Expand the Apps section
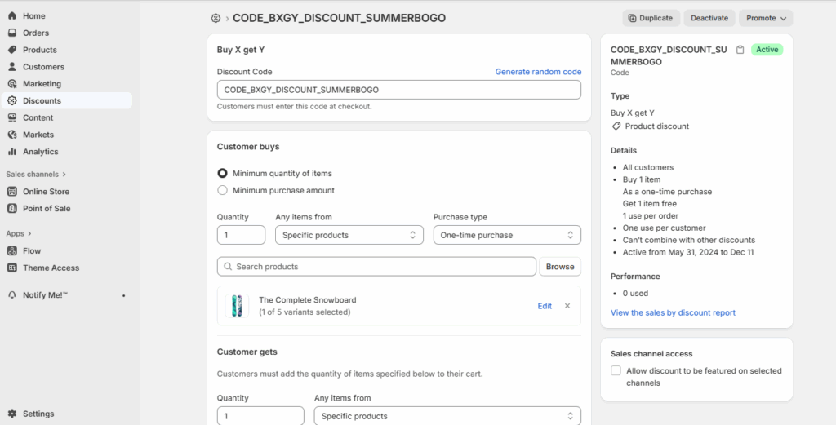Screen dimensions: 836x425 coord(19,234)
